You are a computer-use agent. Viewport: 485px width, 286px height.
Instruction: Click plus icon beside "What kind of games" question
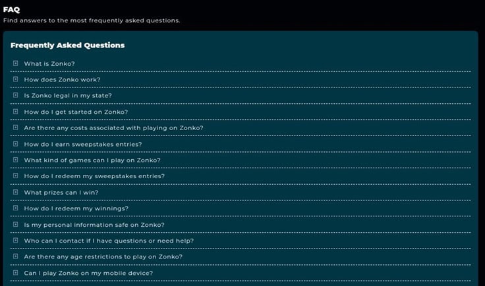point(15,160)
